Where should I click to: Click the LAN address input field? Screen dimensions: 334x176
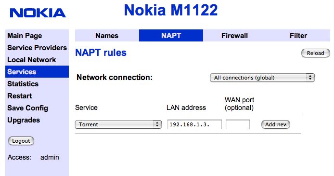[x=194, y=124]
